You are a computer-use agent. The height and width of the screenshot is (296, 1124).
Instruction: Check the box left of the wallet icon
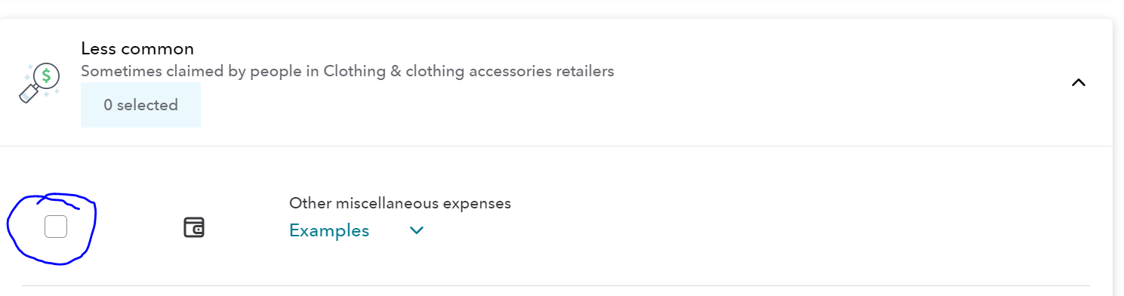(x=56, y=227)
